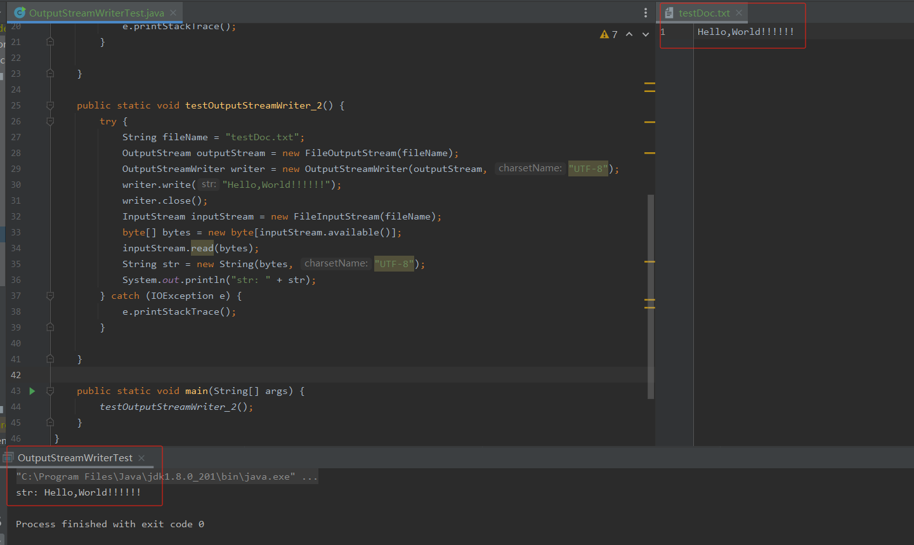Click the FileInputStream constructor on line 32
914x545 pixels.
336,216
